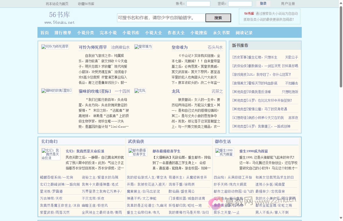
Task: Select 完本小说 from the nav bar
Action: click(x=108, y=33)
